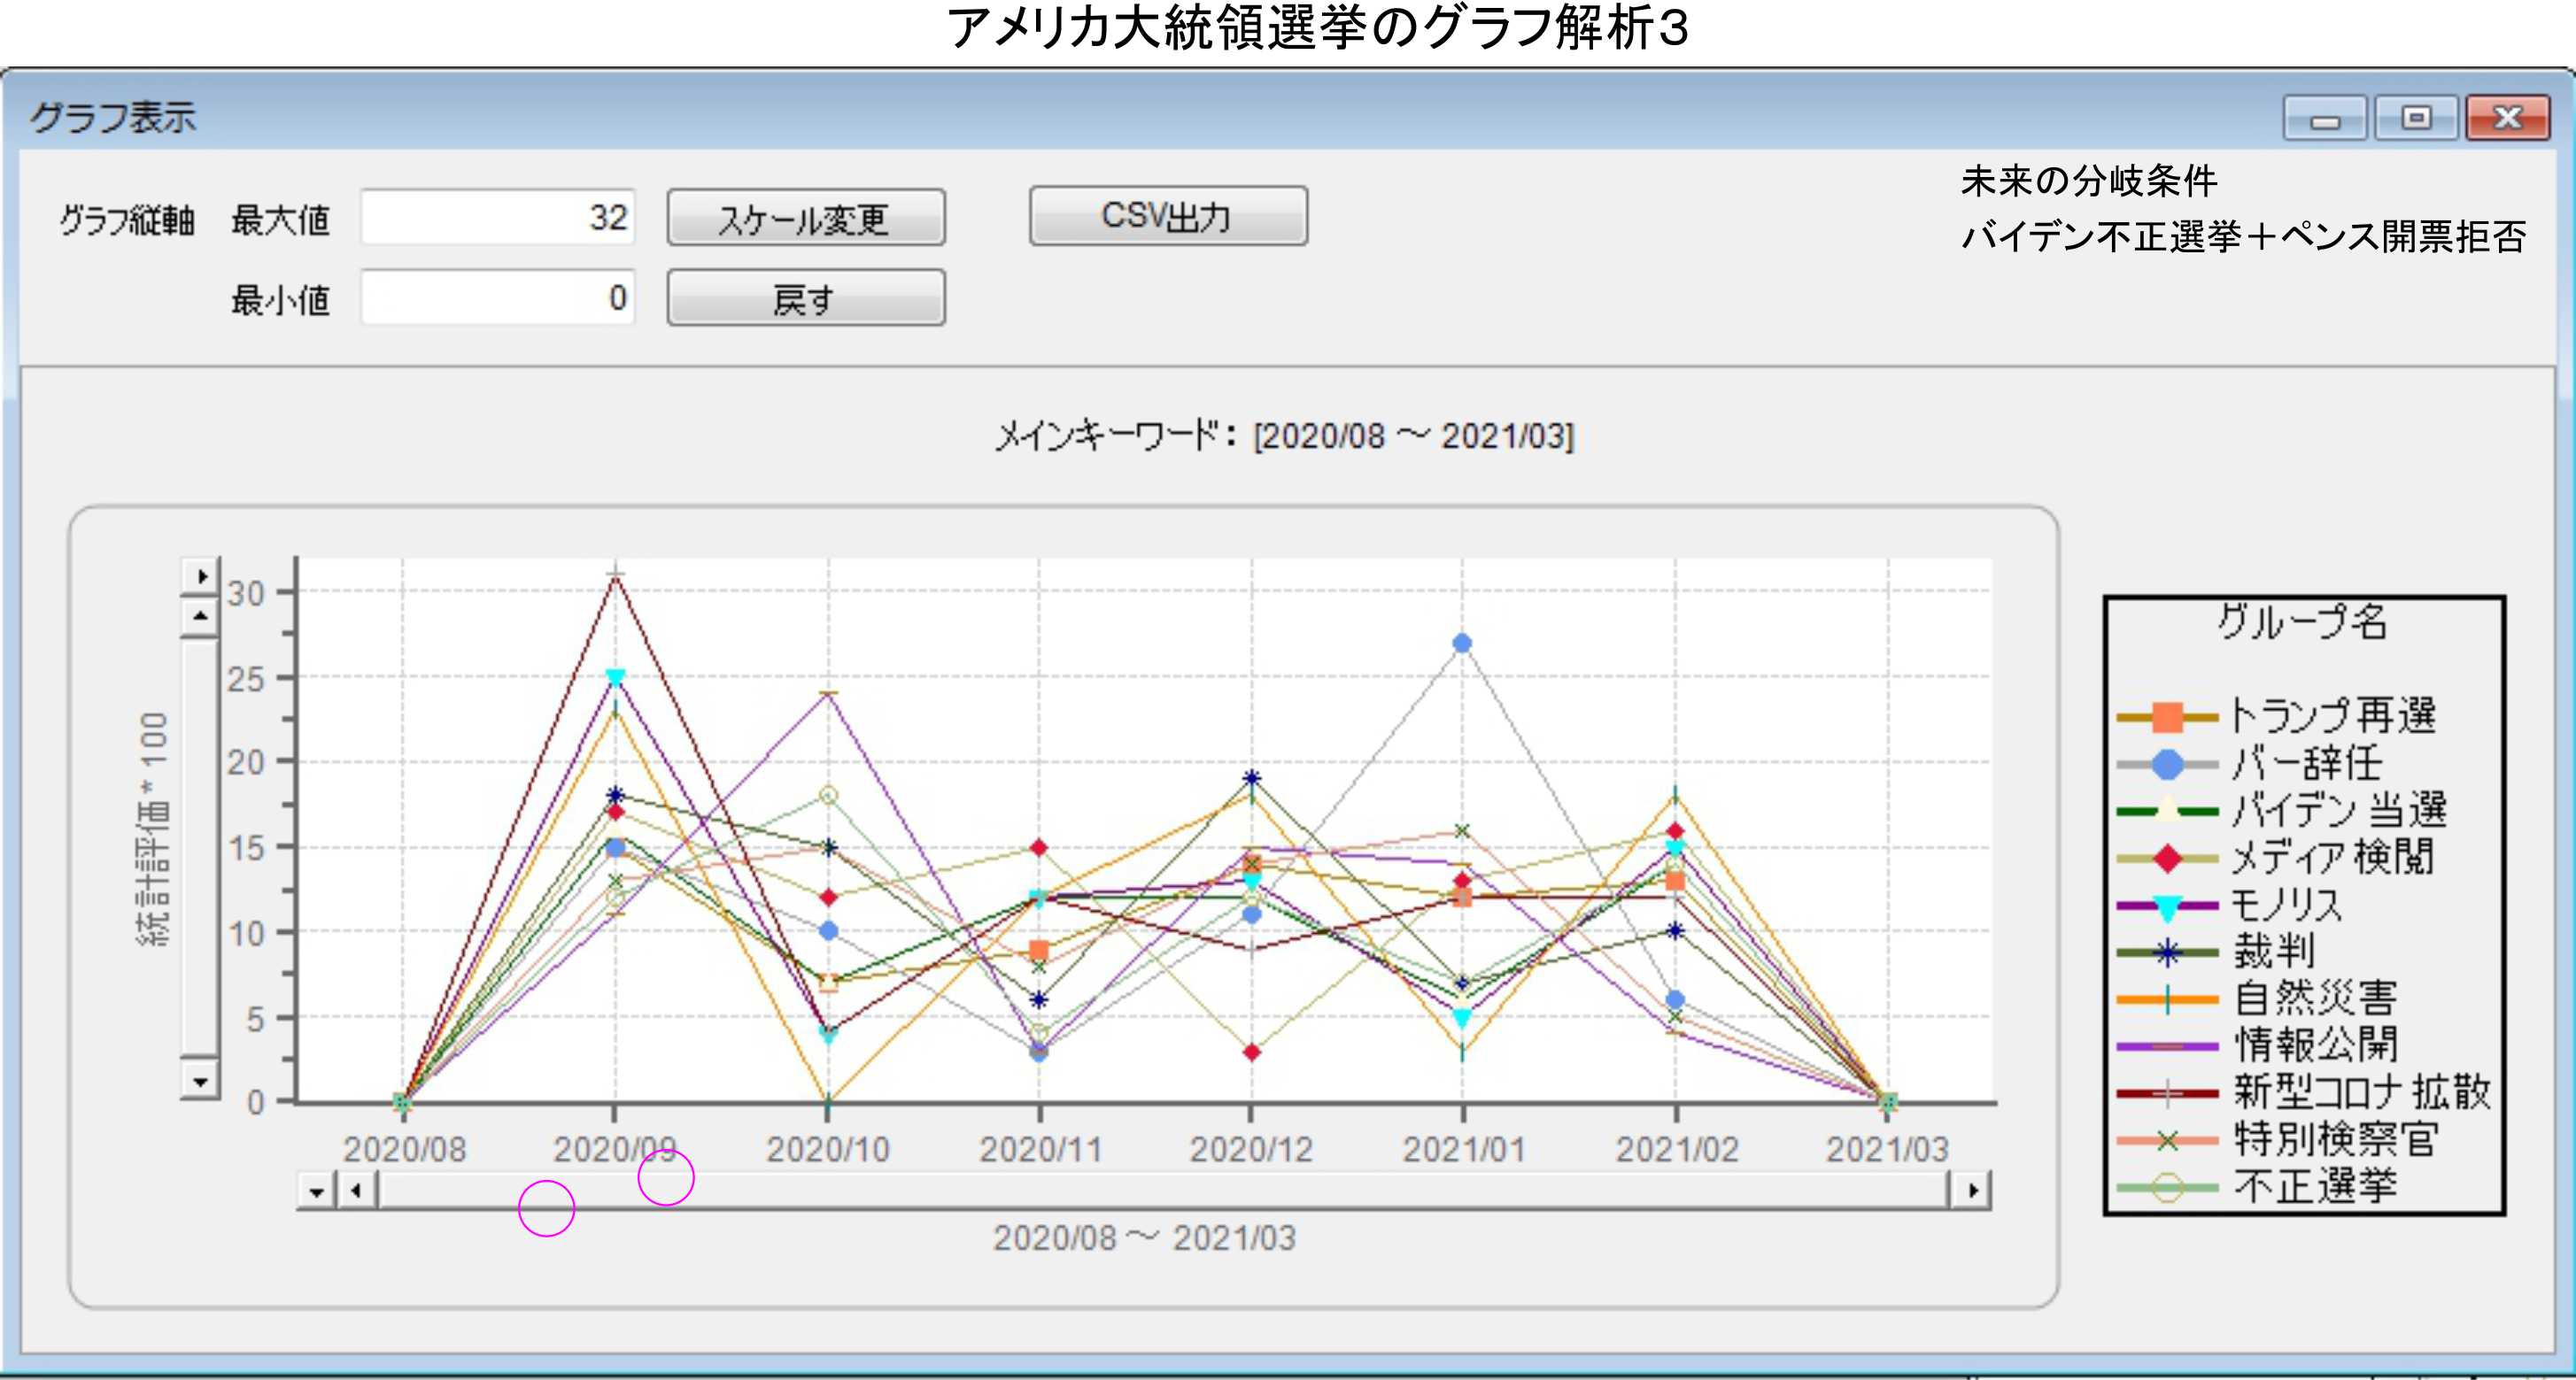This screenshot has height=1380, width=2576.
Task: Select モノリス cyan triangle legend entry
Action: point(2167,906)
